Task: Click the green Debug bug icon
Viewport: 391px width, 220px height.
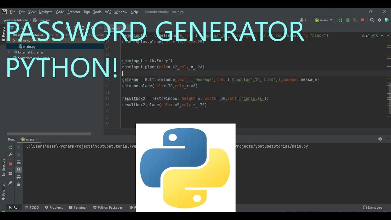Action: (348, 20)
